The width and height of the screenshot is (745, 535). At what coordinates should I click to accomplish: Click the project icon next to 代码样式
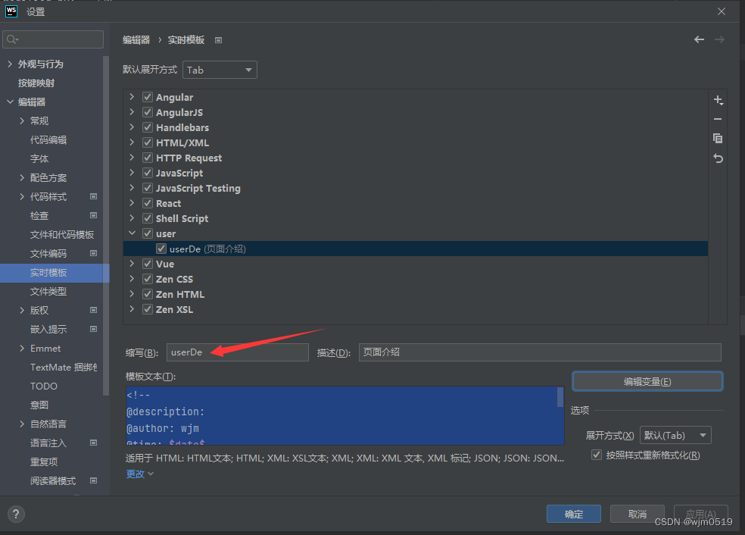pyautogui.click(x=94, y=196)
